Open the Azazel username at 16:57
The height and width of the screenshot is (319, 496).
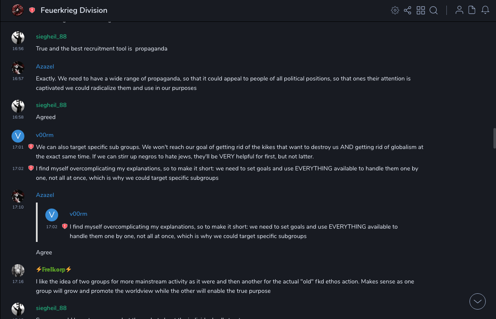[x=45, y=66]
